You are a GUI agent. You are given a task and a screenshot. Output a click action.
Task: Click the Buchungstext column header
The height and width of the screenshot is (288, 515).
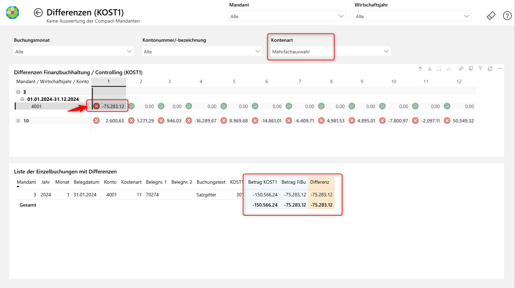pyautogui.click(x=211, y=182)
